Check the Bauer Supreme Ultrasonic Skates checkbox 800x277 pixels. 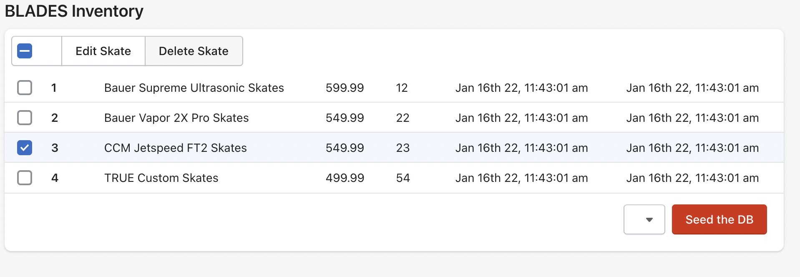[x=25, y=88]
